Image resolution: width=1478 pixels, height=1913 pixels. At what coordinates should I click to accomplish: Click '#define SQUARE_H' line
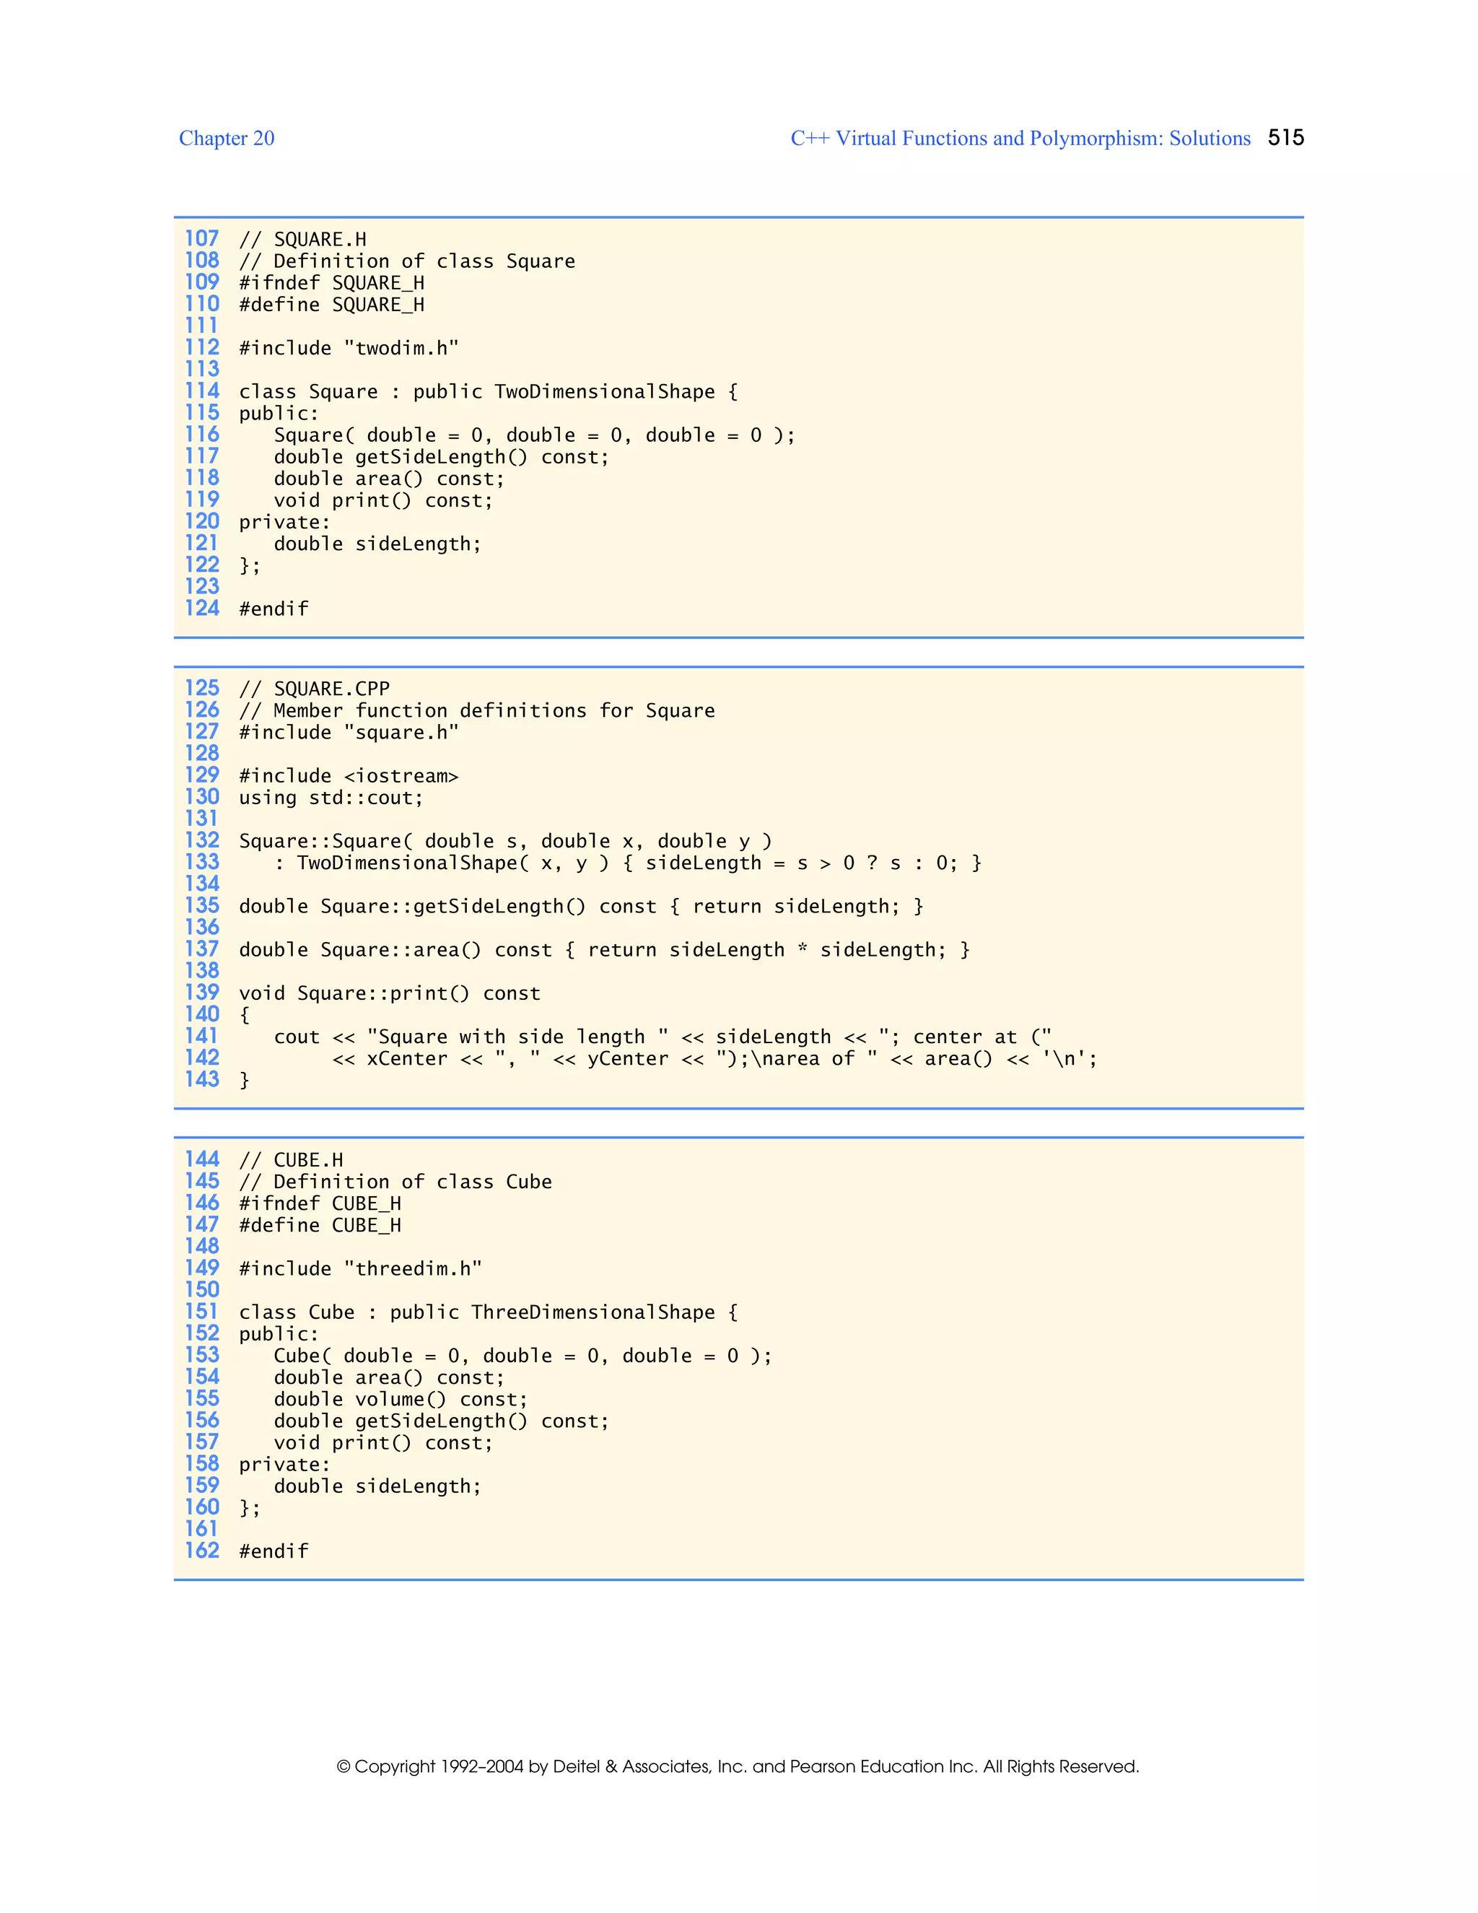(332, 305)
